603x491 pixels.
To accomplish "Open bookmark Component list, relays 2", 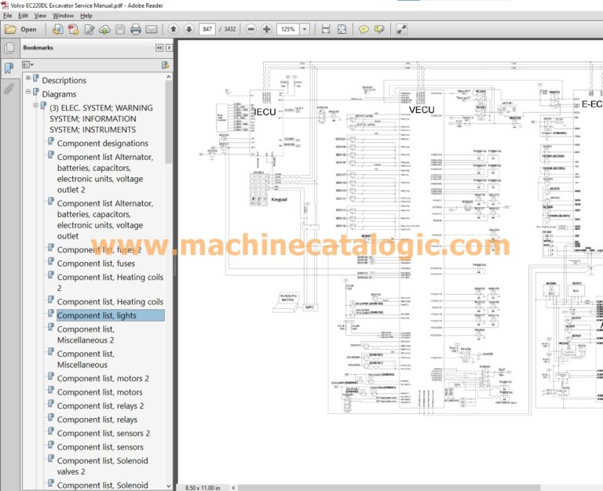I will click(100, 406).
